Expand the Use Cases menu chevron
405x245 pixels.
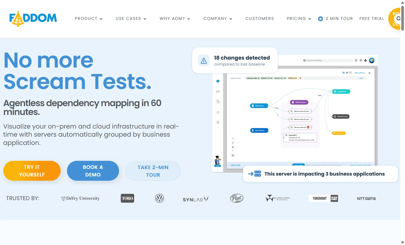145,19
